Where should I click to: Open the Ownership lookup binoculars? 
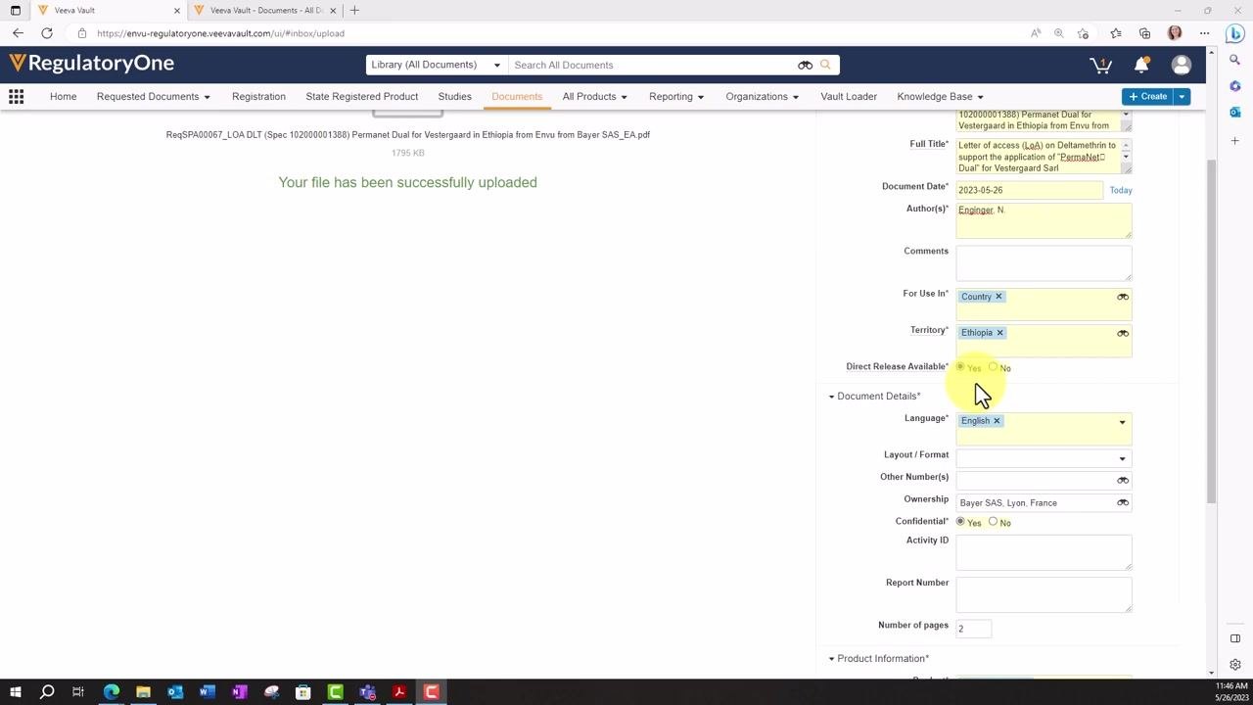pos(1123,502)
